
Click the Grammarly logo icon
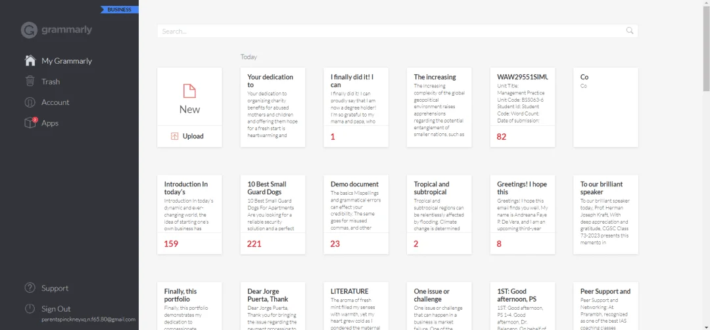tap(29, 30)
